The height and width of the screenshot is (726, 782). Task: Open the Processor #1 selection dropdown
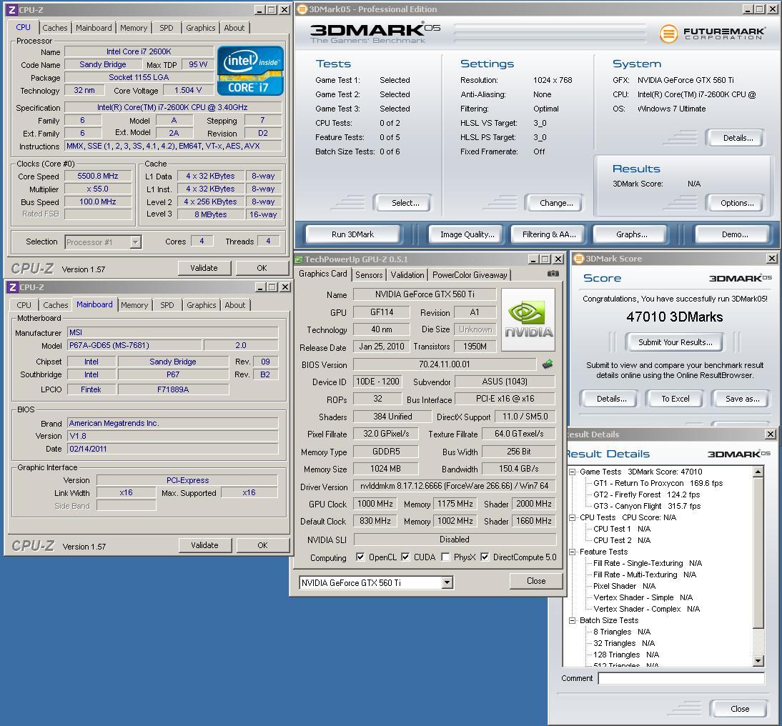(134, 242)
